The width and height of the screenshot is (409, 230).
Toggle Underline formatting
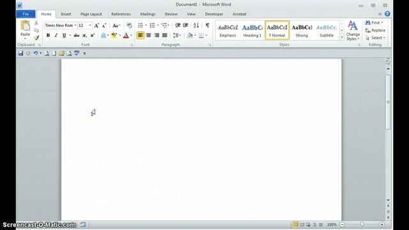pyautogui.click(x=64, y=36)
